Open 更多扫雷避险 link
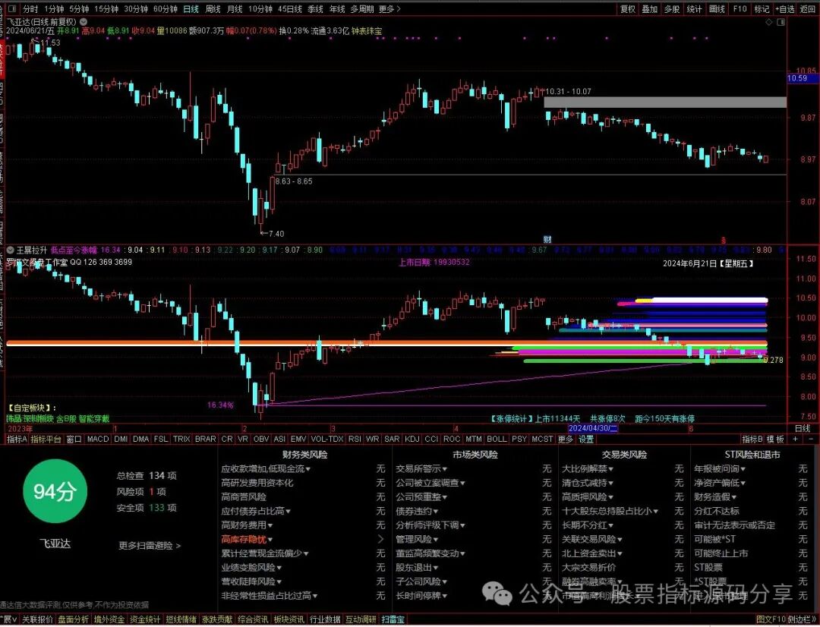This screenshot has height=627, width=820. click(150, 546)
